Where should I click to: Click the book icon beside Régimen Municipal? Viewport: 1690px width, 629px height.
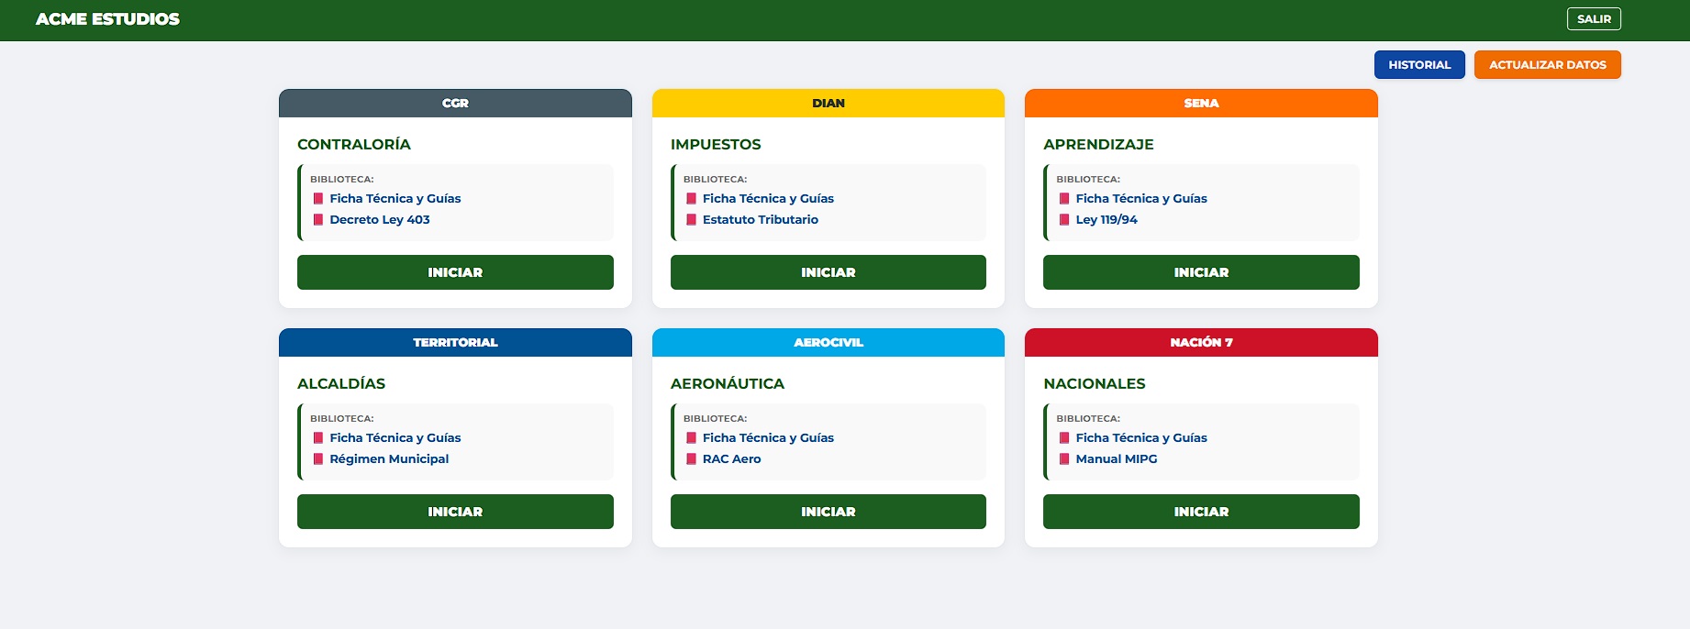click(318, 459)
